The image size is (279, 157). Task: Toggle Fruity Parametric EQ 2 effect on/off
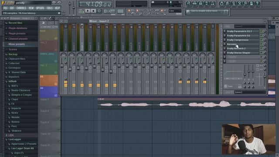(261, 31)
